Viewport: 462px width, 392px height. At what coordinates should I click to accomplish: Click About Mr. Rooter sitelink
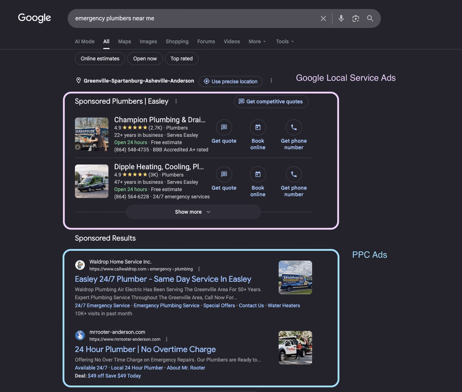coord(186,368)
